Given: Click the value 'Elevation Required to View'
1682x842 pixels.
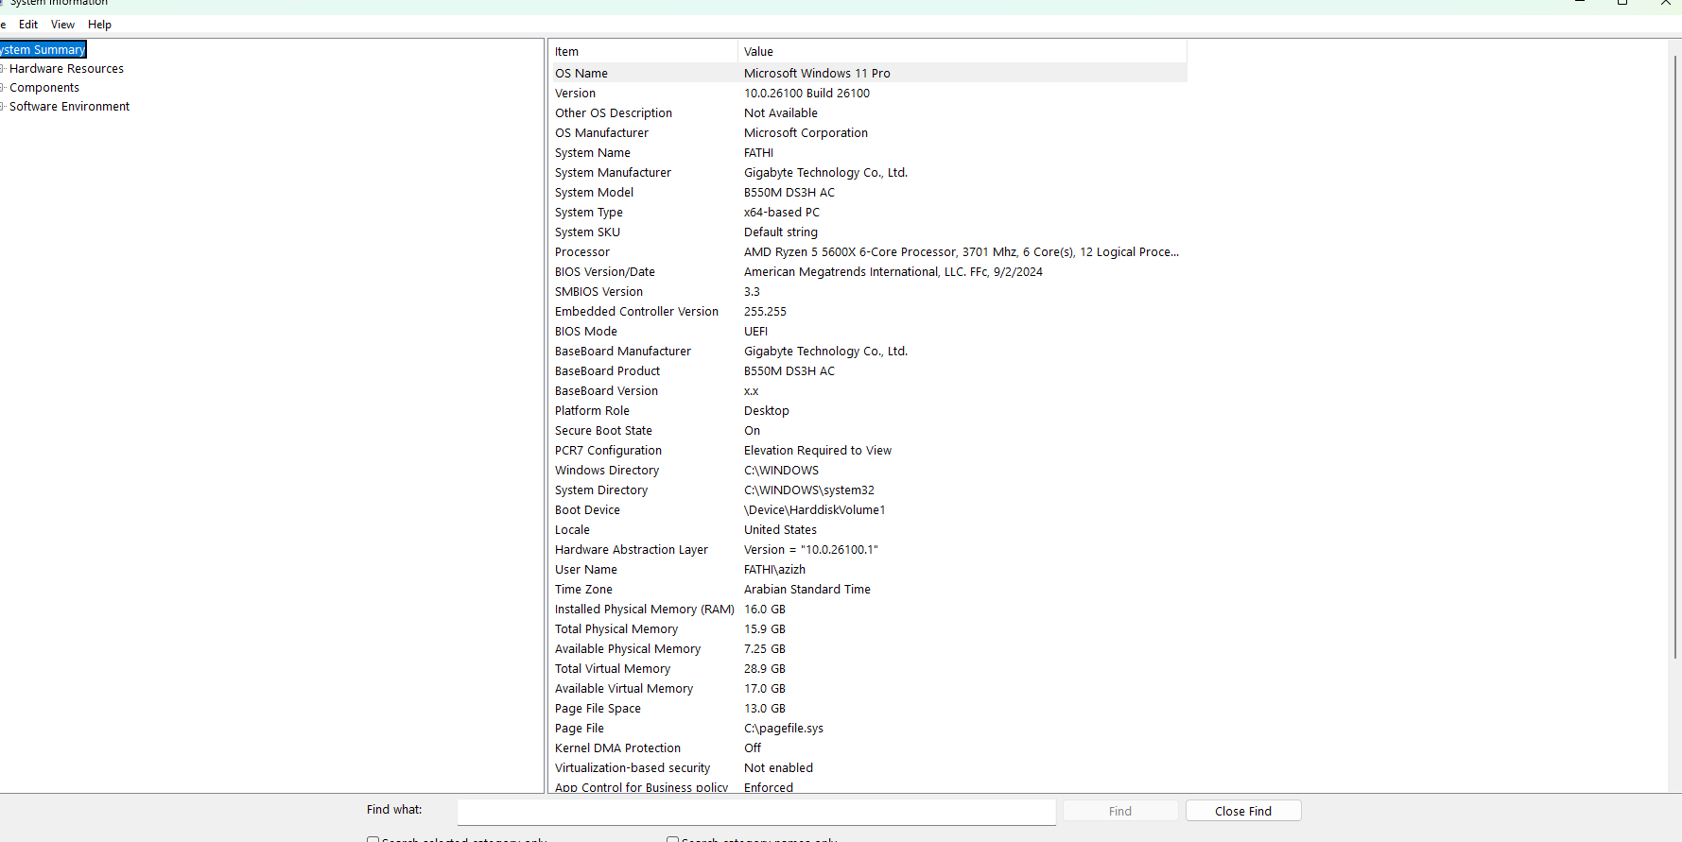Looking at the screenshot, I should [x=818, y=451].
